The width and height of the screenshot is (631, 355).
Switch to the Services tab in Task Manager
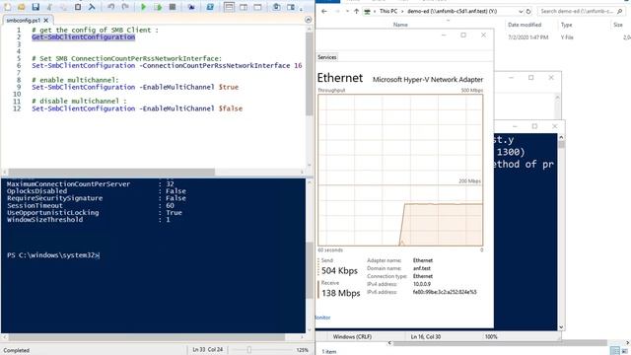click(x=326, y=57)
